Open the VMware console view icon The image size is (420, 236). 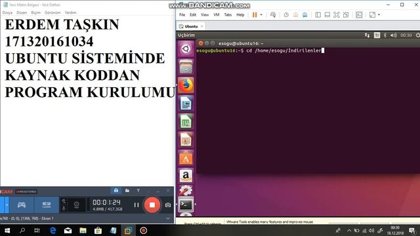pos(359,14)
